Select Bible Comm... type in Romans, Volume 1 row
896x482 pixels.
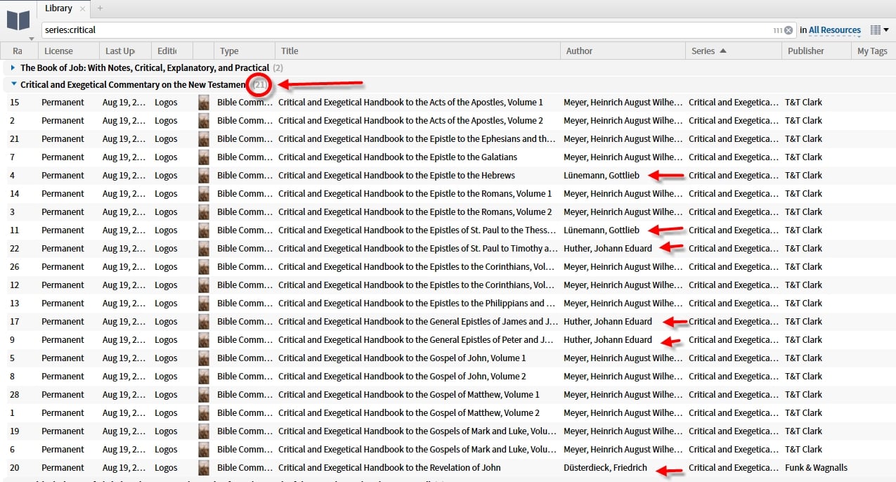(x=245, y=193)
